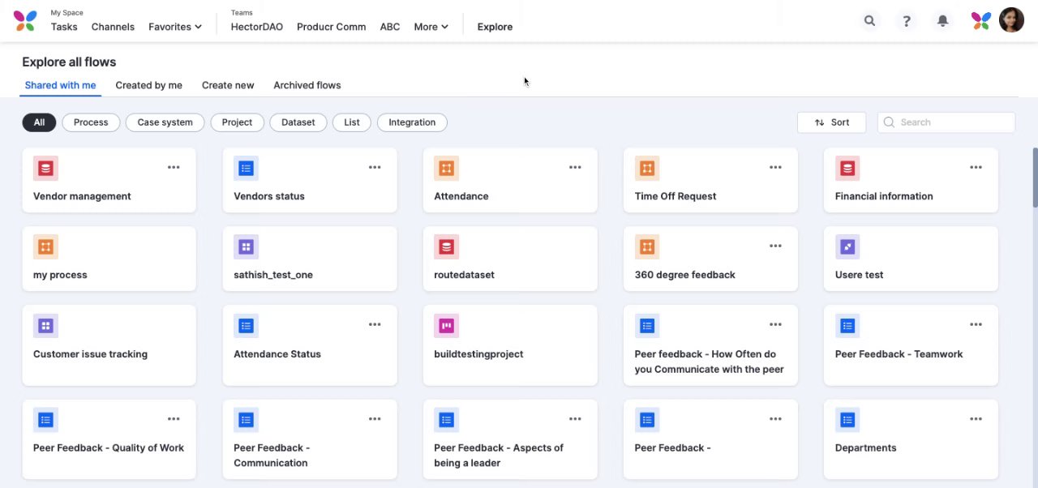This screenshot has height=488, width=1038.
Task: Switch to the Created by me tab
Action: 148,85
